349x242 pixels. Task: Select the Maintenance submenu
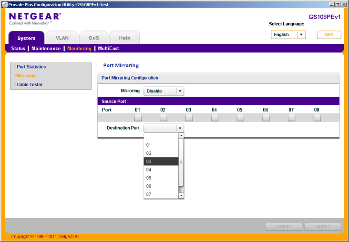pos(46,48)
